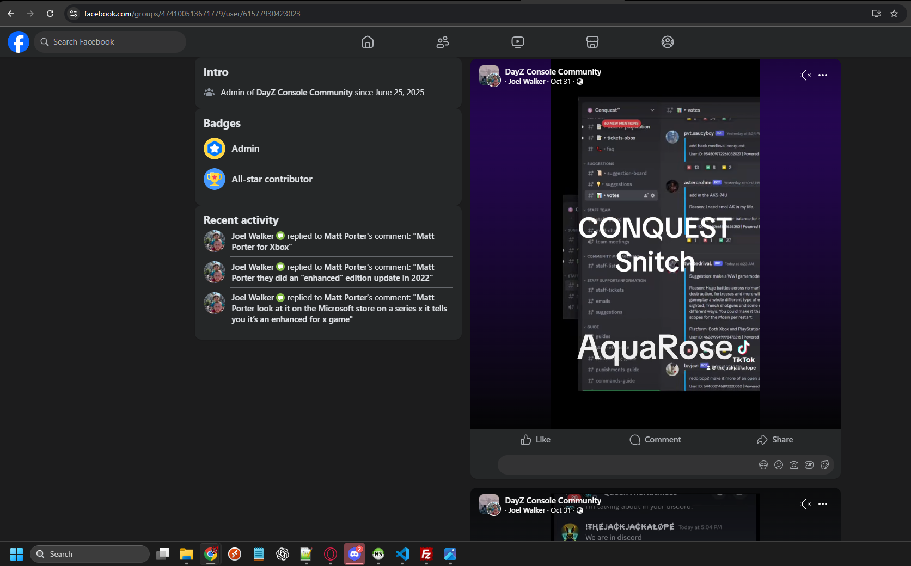Click Joel Walker avatar beside "enhanced" edition reply
This screenshot has height=566, width=911.
coord(215,272)
